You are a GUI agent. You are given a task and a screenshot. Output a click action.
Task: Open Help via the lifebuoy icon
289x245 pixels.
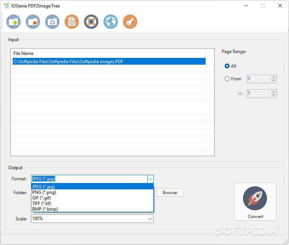pos(91,22)
